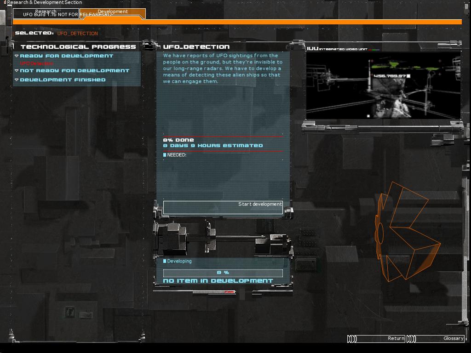Select the Development tab

point(113,12)
